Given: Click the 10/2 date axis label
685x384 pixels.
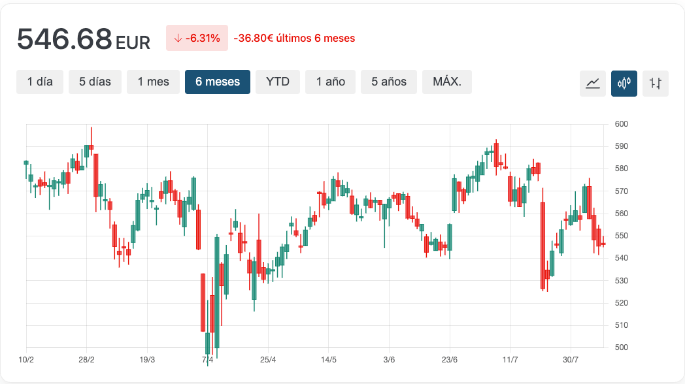Looking at the screenshot, I should (x=26, y=360).
